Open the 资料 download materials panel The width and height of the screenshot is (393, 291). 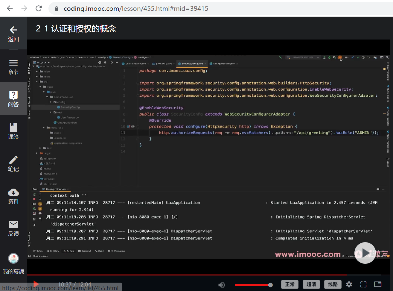coord(13,196)
